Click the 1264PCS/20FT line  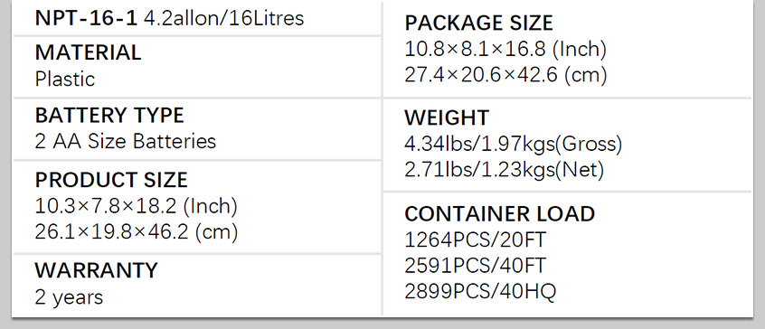pyautogui.click(x=476, y=240)
